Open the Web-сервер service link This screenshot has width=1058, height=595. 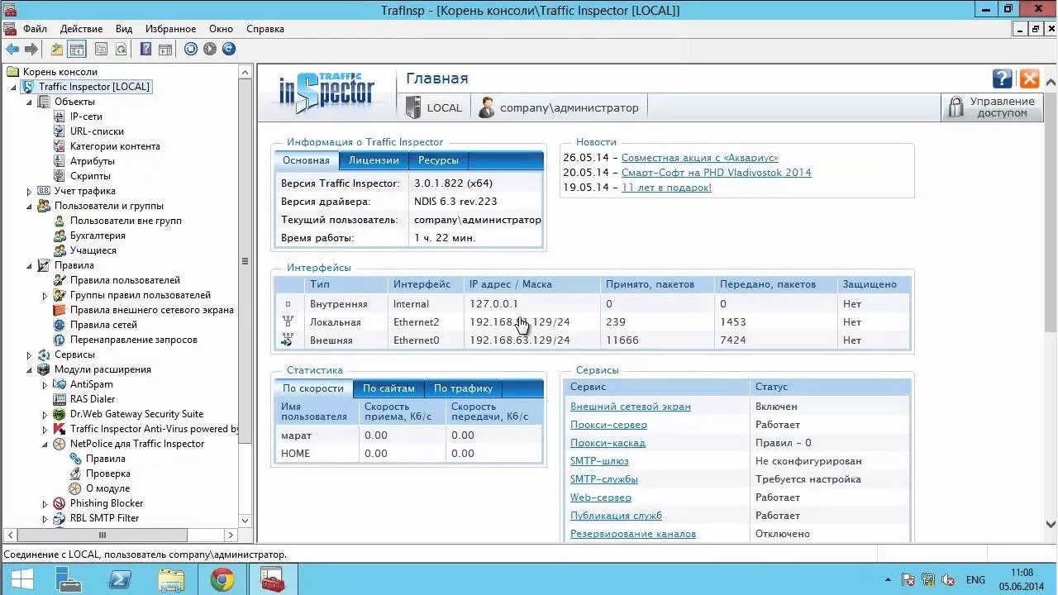[601, 497]
